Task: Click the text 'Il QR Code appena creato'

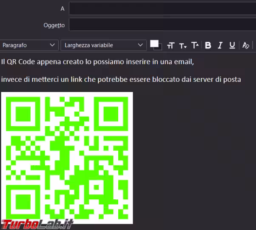Action: pyautogui.click(x=43, y=62)
